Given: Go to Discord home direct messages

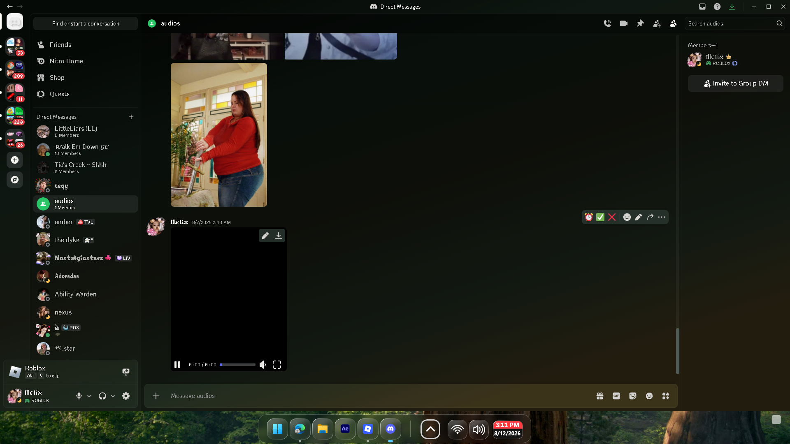Looking at the screenshot, I should point(15,21).
